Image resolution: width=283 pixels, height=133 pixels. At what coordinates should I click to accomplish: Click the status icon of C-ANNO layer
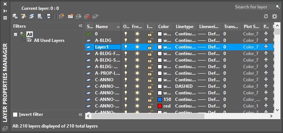88,80
